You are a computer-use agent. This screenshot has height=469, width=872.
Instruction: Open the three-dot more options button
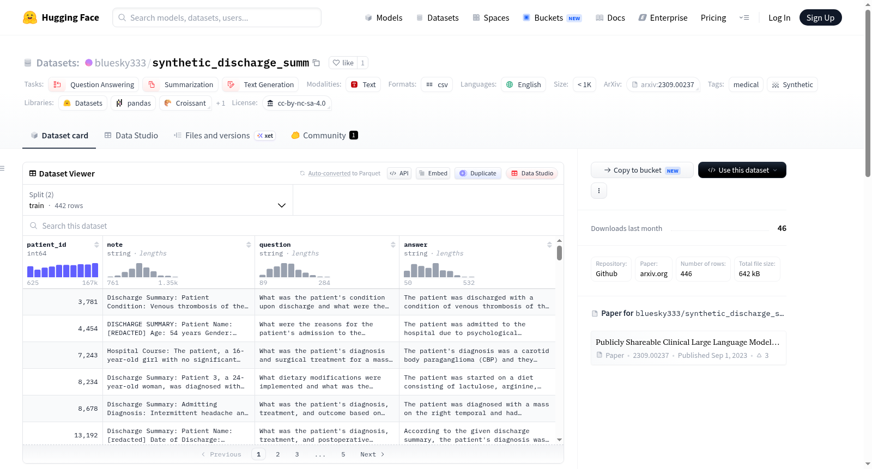(x=599, y=191)
